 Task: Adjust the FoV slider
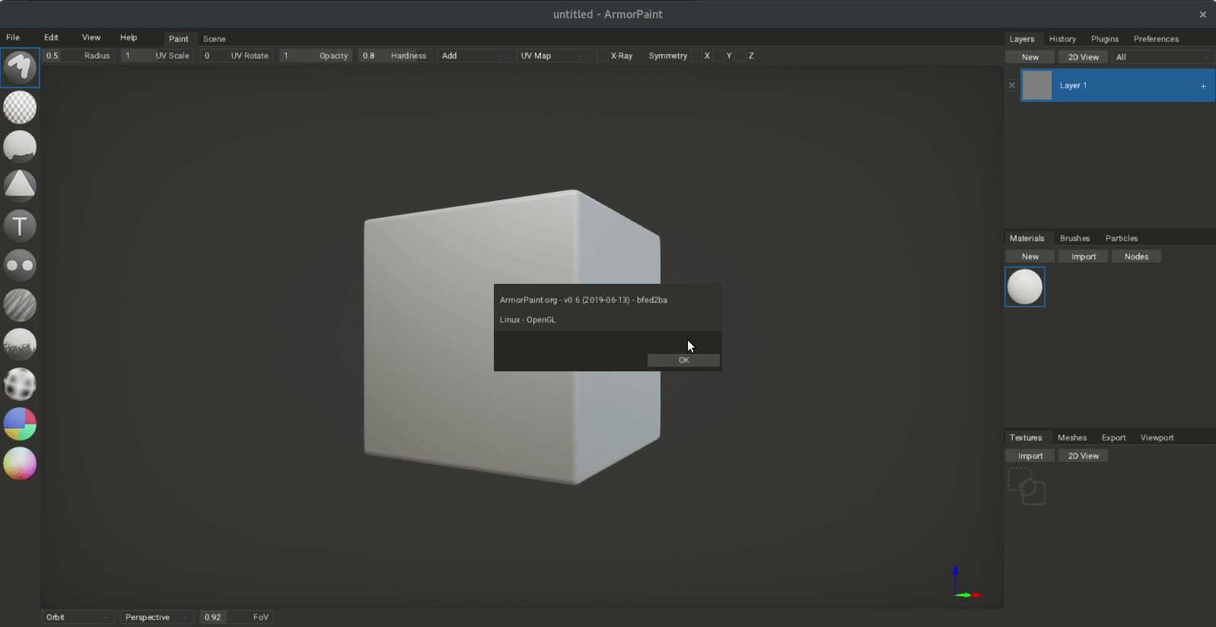(x=237, y=617)
